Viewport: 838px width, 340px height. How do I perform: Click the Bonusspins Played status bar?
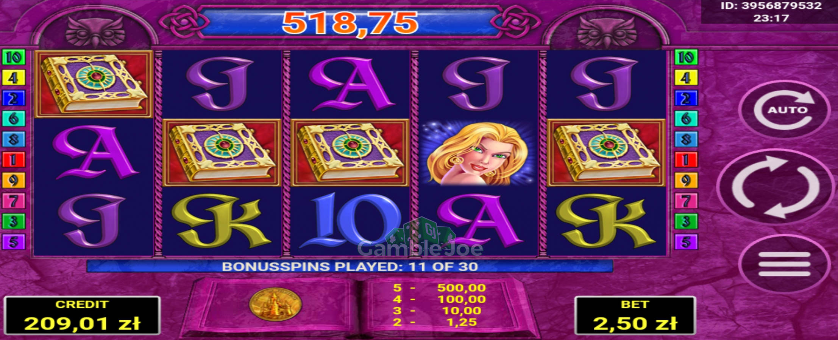350,266
